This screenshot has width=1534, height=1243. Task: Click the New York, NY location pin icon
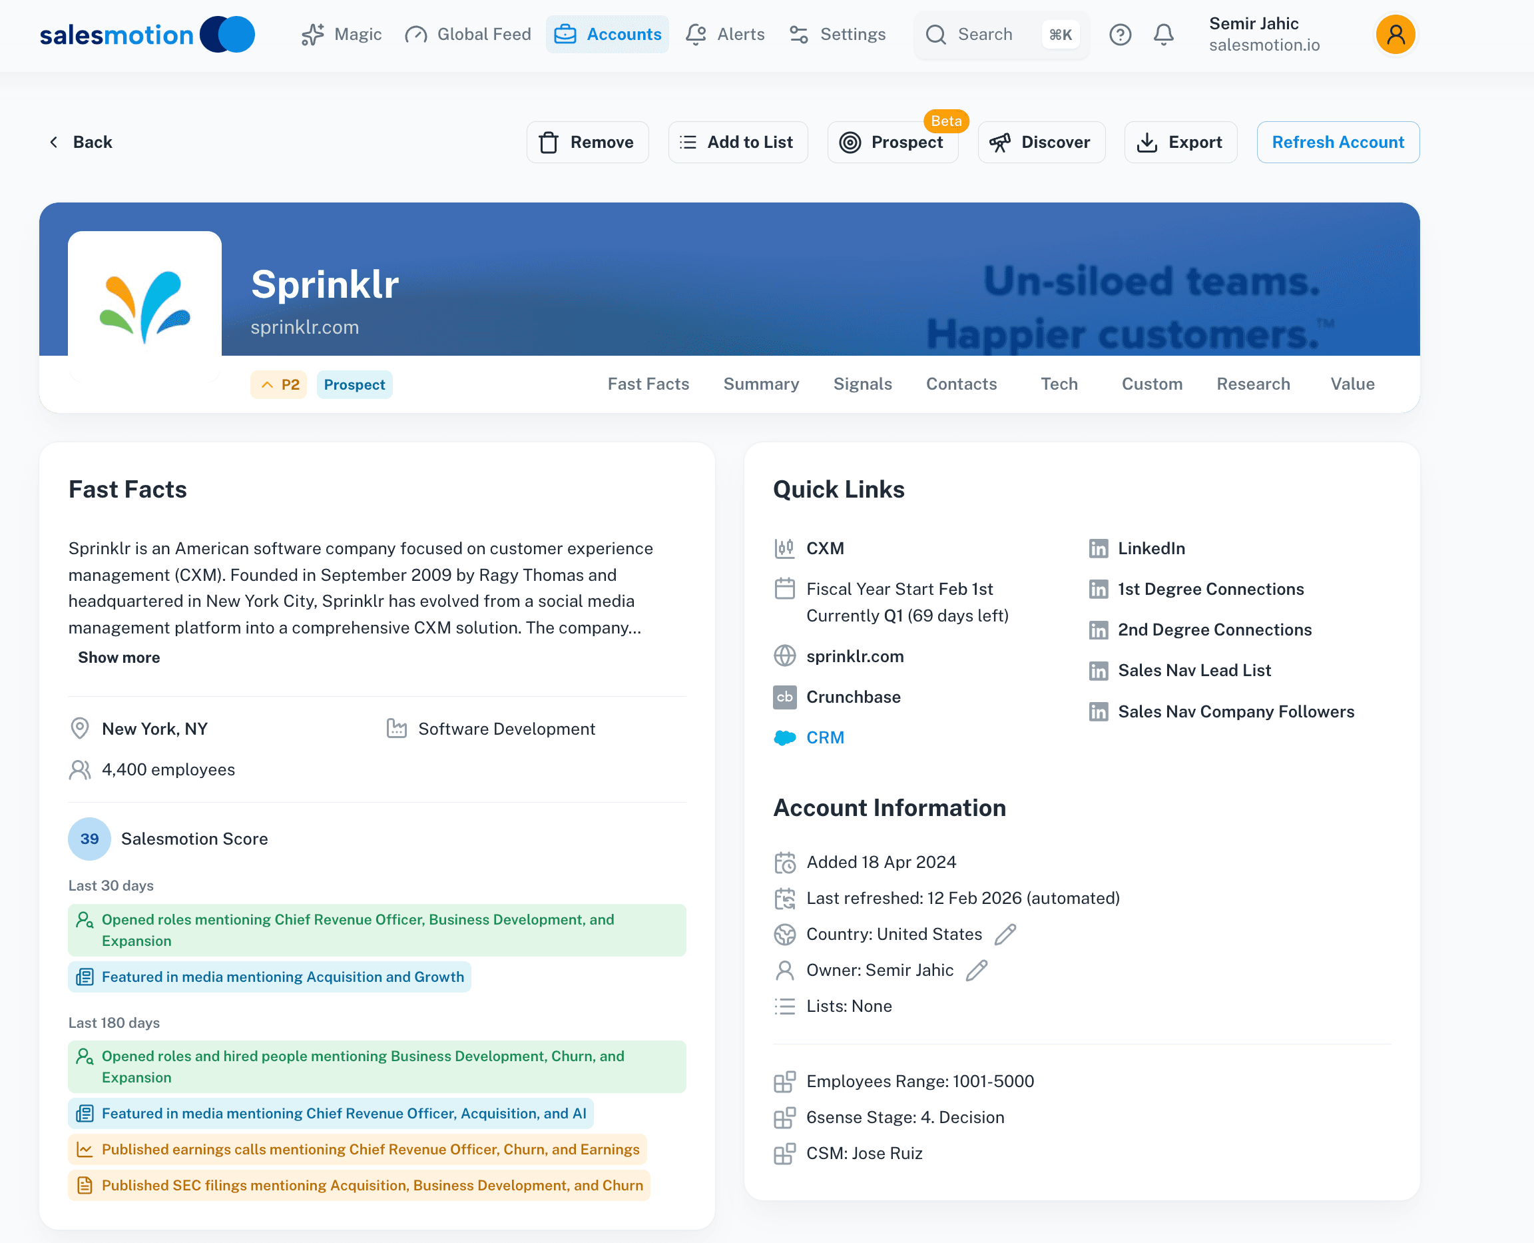[x=79, y=728]
